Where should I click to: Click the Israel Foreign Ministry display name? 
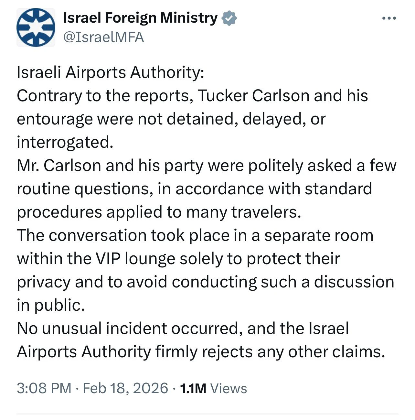(x=140, y=18)
